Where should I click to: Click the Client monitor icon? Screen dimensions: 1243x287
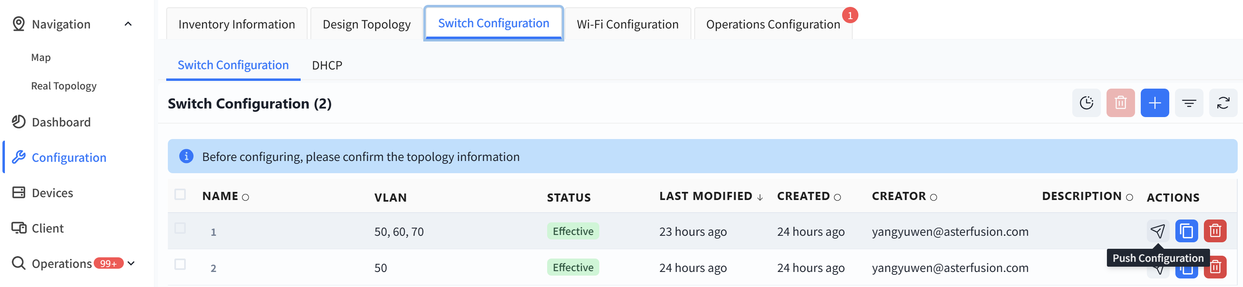click(19, 228)
